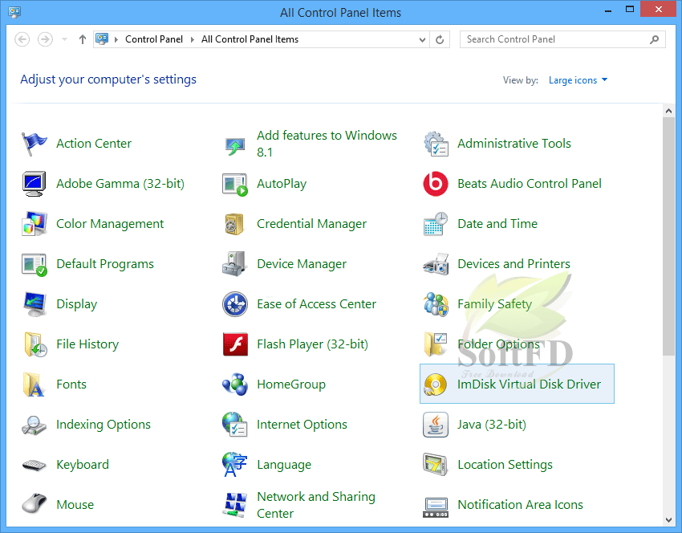Screen dimensions: 682x533
Task: Open the Credential Manager safe icon
Action: [235, 224]
